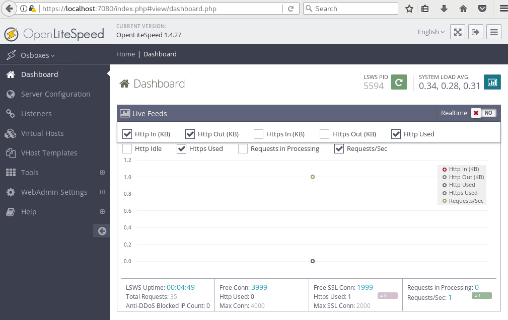Screen dimensions: 508x320
Task: Click the house icon next to the Dashboard heading
Action: point(124,84)
